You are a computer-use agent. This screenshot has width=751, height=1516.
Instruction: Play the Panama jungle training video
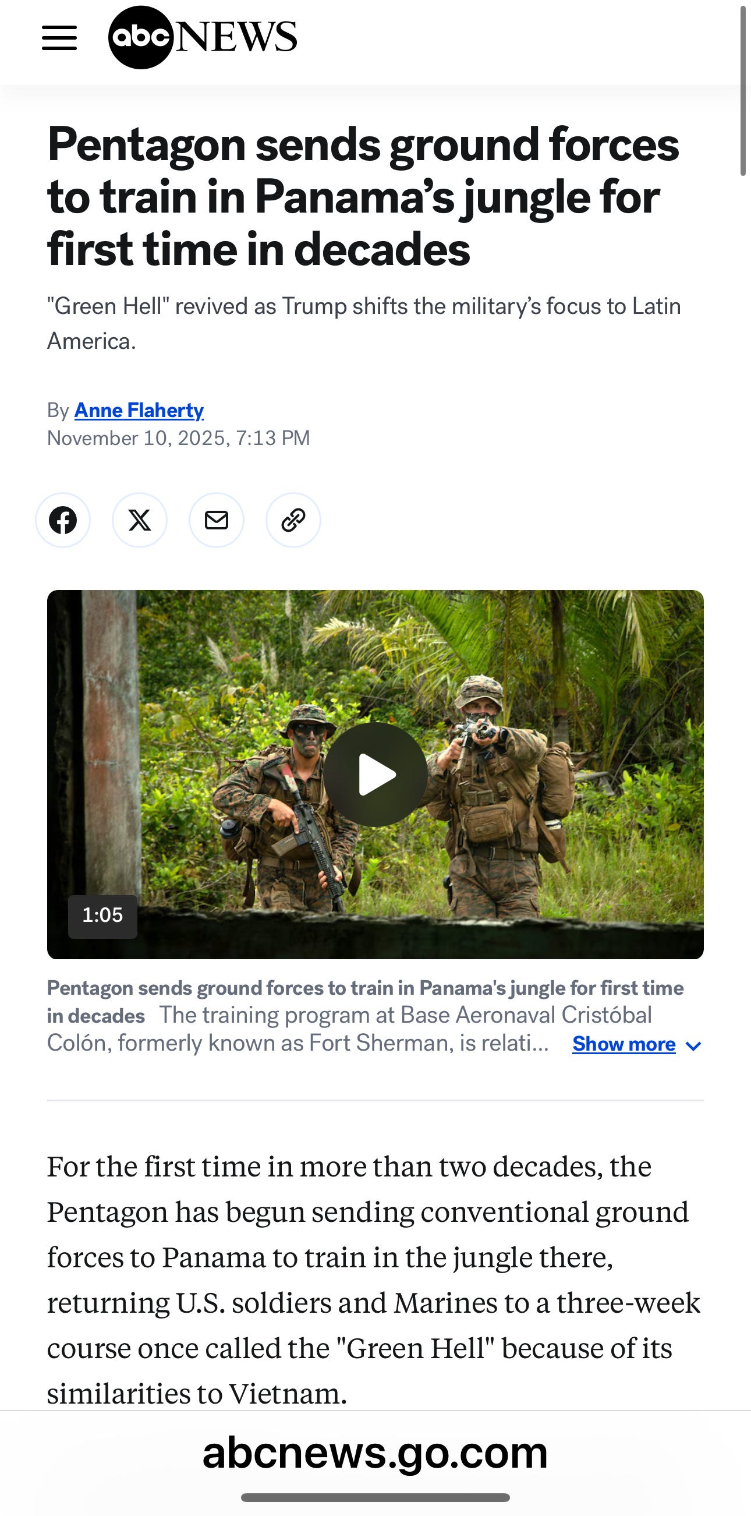coord(375,774)
